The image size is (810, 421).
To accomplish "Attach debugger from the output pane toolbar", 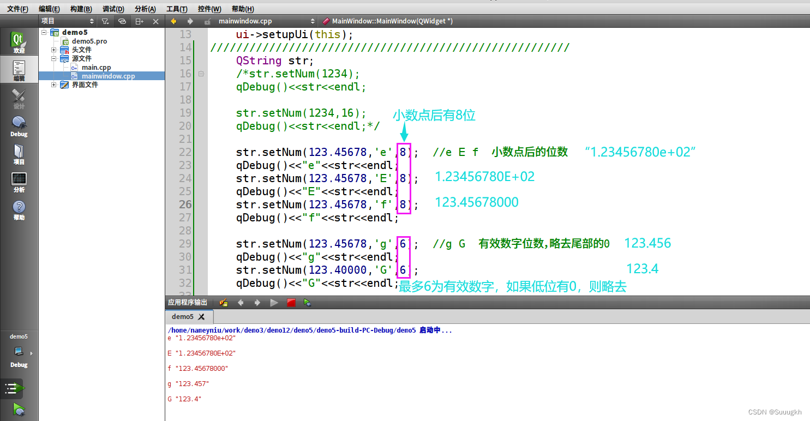I will (x=308, y=302).
